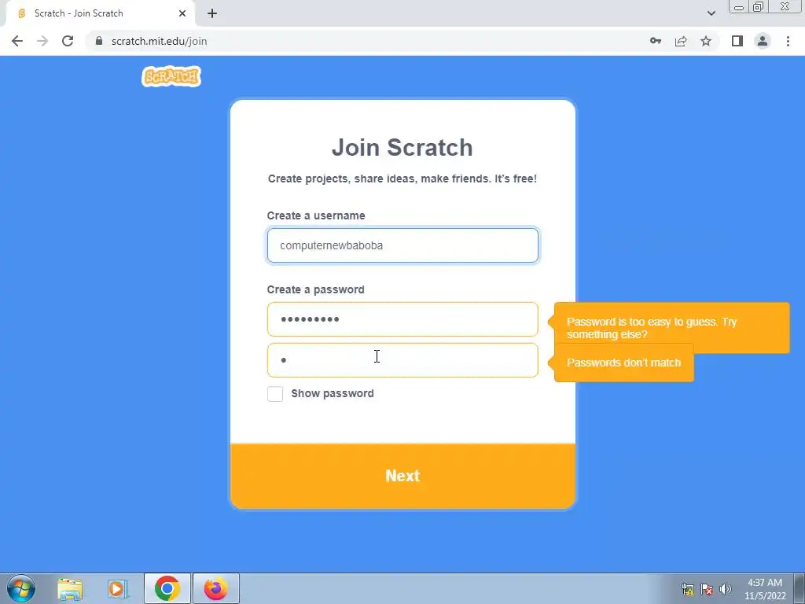Click the address bar URL scratch.mit.edu/join
Image resolution: width=805 pixels, height=604 pixels.
(159, 41)
